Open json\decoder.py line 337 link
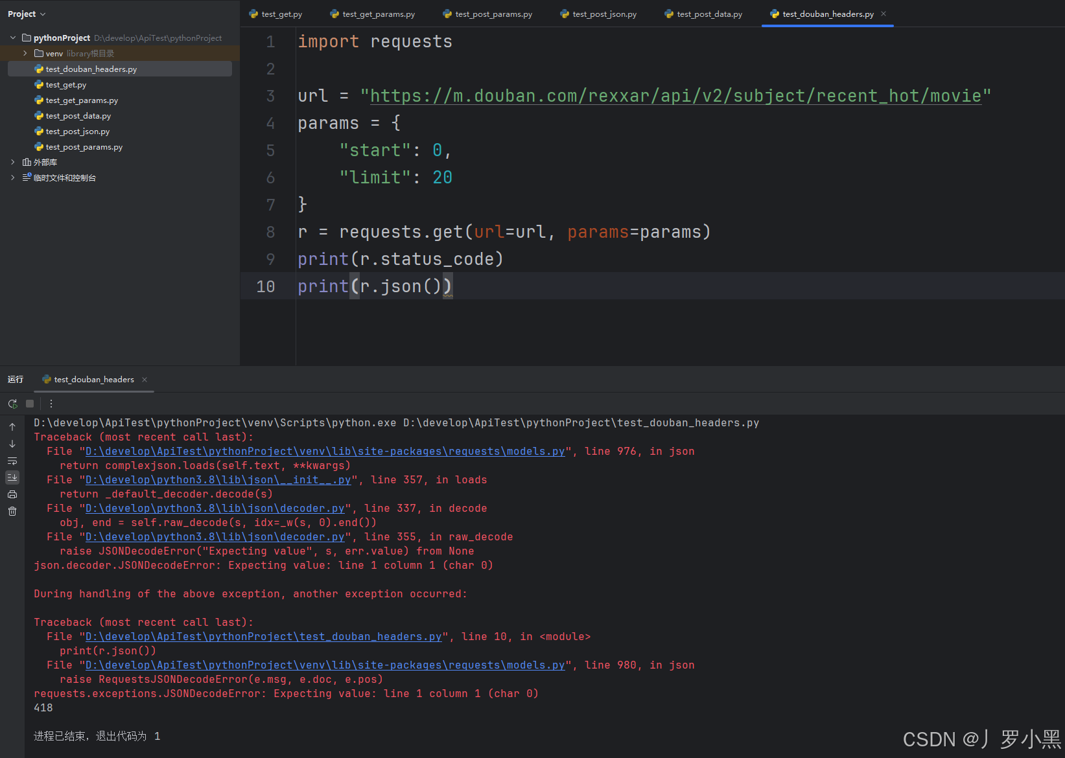This screenshot has width=1065, height=758. point(215,509)
